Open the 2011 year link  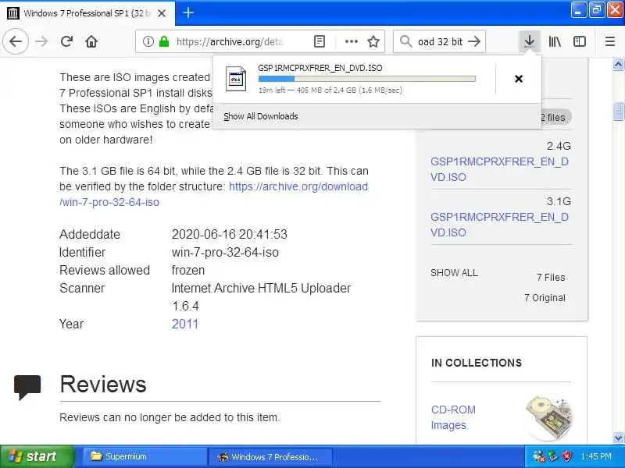tap(184, 324)
